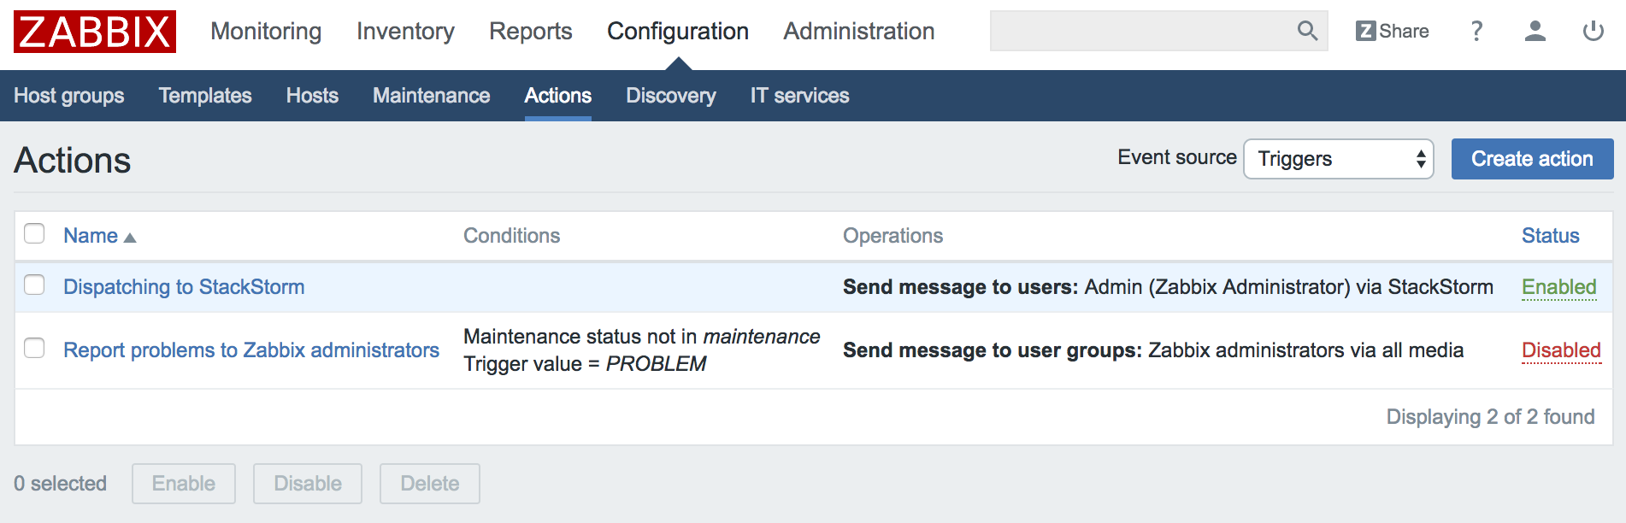
Task: Select the Actions tab
Action: [x=557, y=96]
